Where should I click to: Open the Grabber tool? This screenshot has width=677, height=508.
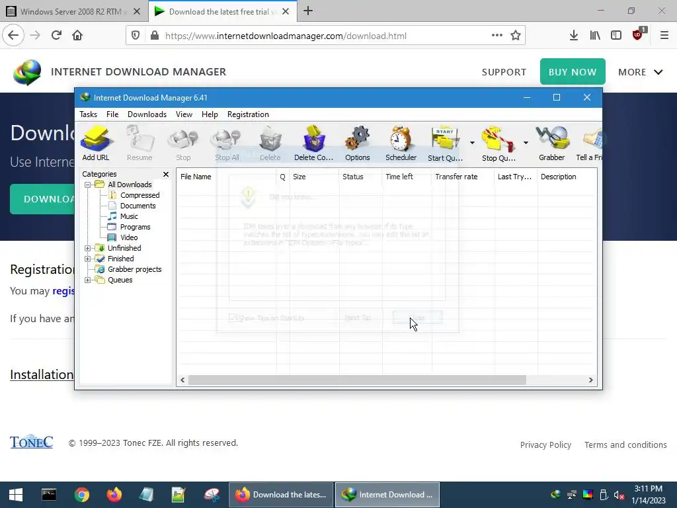(552, 144)
